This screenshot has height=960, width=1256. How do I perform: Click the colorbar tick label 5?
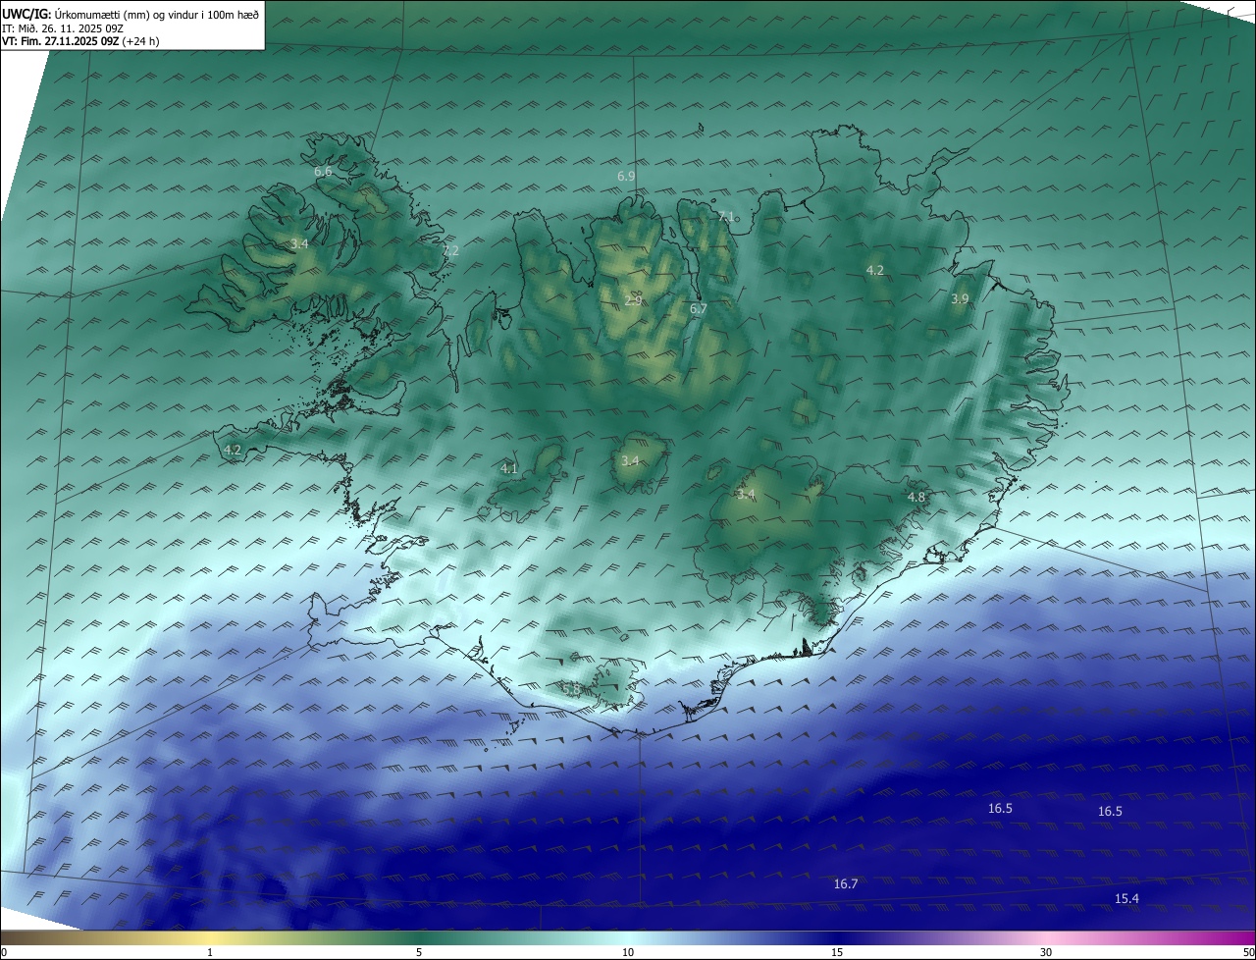tap(419, 952)
